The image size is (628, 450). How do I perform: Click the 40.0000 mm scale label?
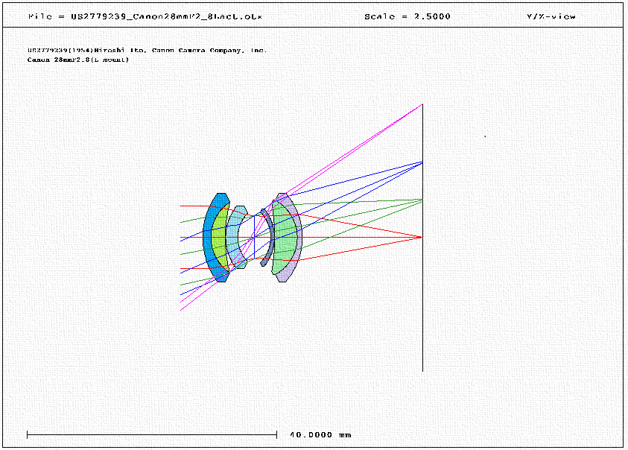(320, 435)
